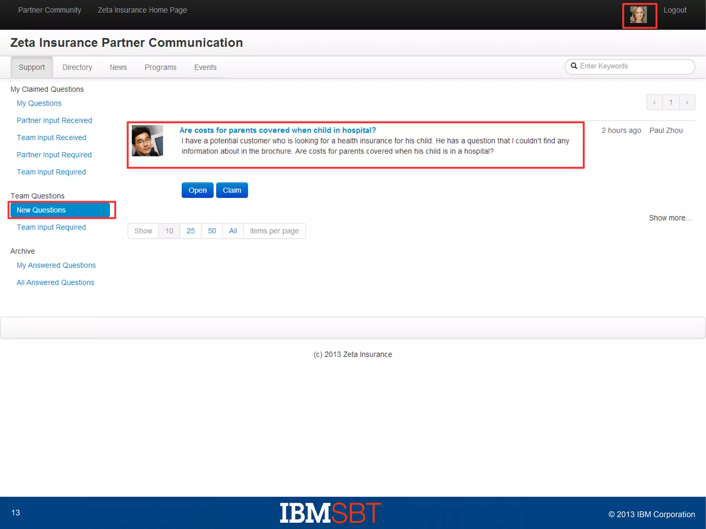This screenshot has height=529, width=706.
Task: Open Partner Input Received list
Action: tap(54, 120)
